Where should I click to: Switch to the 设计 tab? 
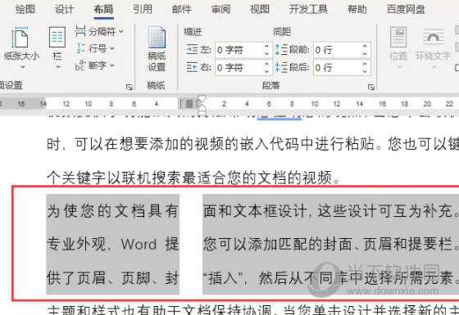tap(65, 9)
